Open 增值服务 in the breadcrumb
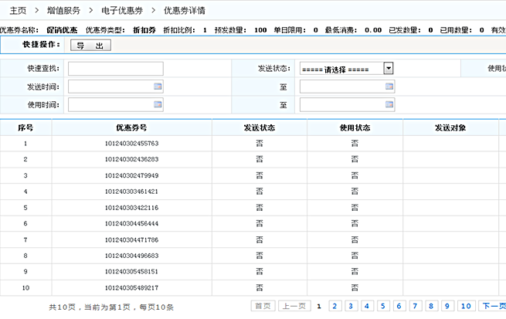 point(63,10)
